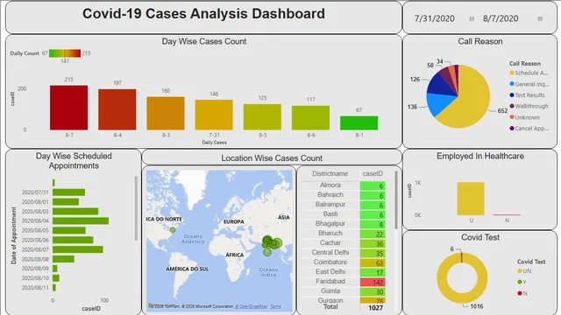Screen dimensions: 561x315
Task: Click the Daily Count color gradient legend
Action: tap(65, 53)
